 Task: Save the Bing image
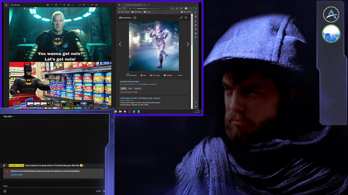[144, 75]
